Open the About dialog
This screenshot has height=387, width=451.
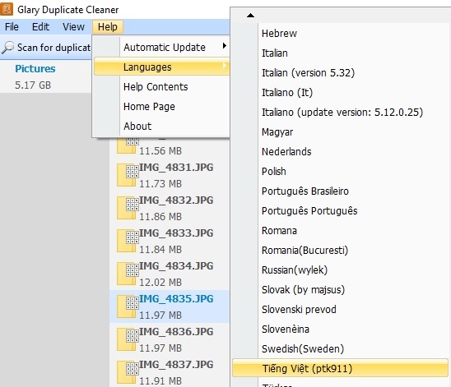[161, 126]
